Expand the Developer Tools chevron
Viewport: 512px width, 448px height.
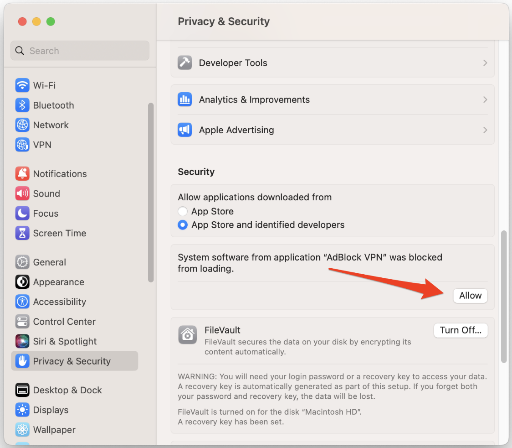[x=485, y=63]
